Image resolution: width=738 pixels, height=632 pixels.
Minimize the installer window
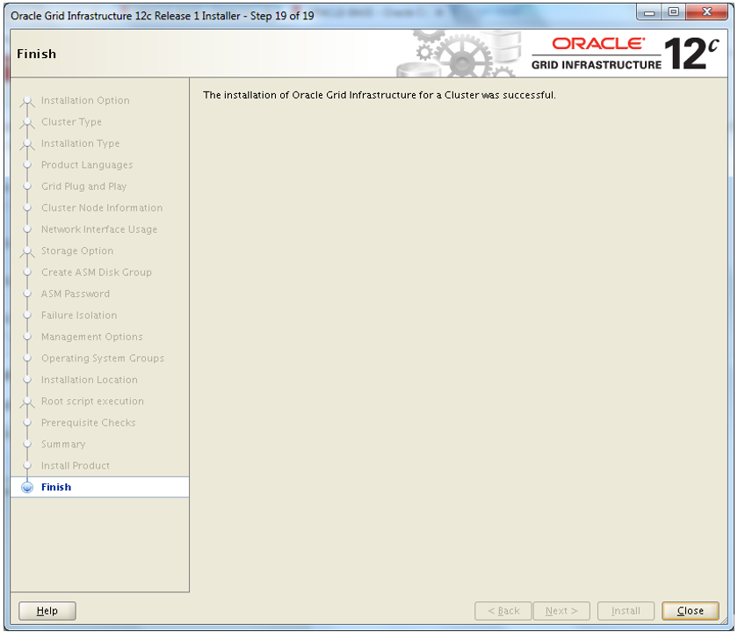[x=649, y=12]
